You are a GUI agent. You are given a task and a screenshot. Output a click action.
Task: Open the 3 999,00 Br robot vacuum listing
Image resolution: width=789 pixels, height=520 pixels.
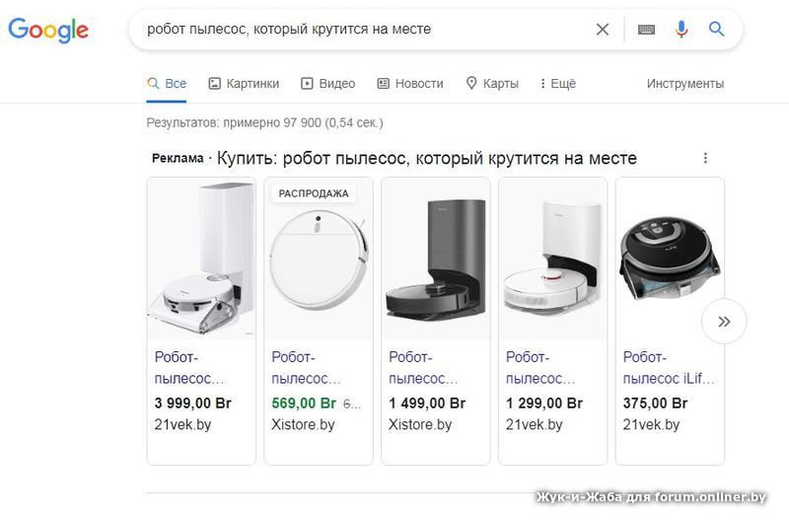point(189,367)
